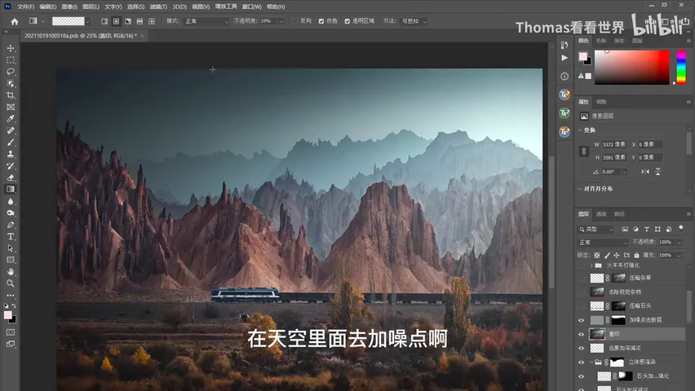Select the Pen tool
Image resolution: width=695 pixels, height=391 pixels.
(x=11, y=225)
